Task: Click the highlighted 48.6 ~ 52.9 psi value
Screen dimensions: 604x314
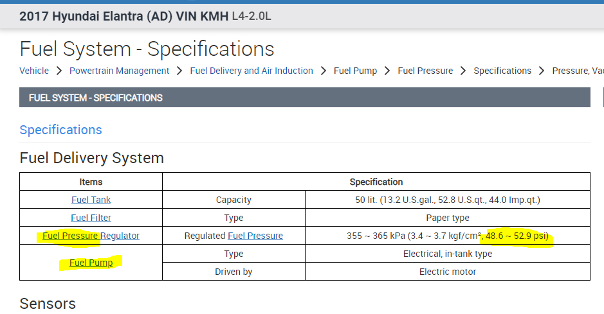Action: point(518,236)
